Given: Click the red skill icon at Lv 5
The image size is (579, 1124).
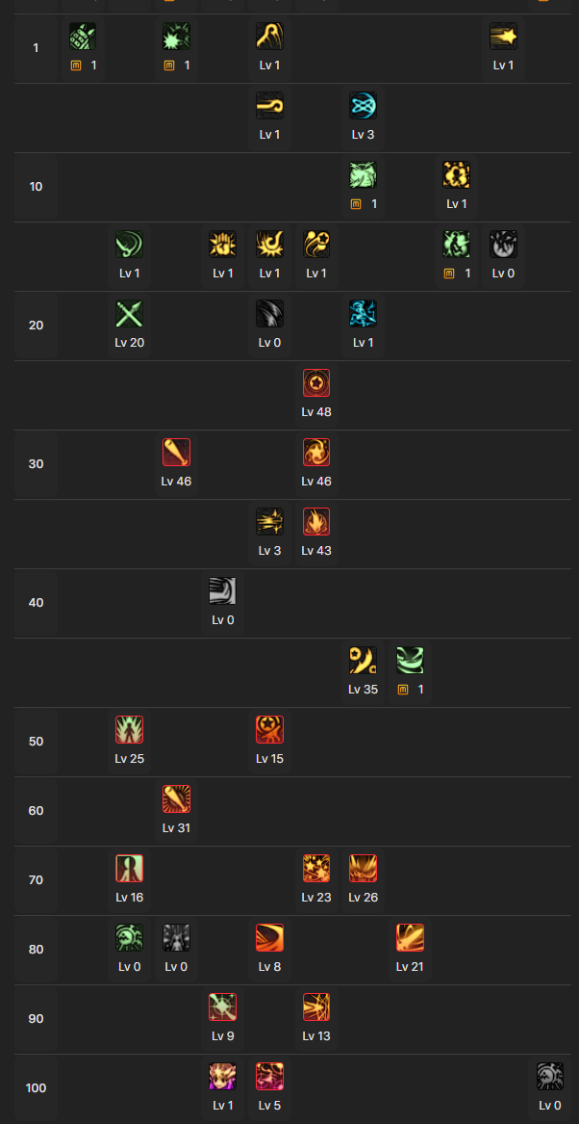Looking at the screenshot, I should coord(269,1077).
